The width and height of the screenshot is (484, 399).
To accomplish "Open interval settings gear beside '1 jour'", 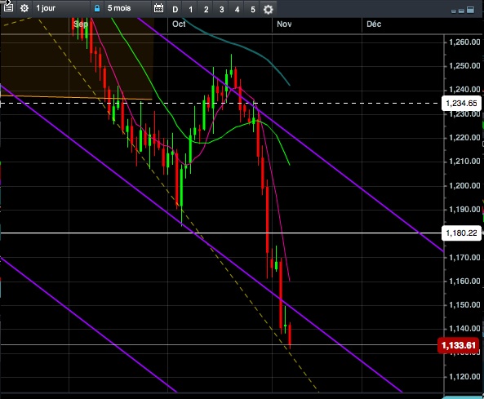I will coord(24,8).
